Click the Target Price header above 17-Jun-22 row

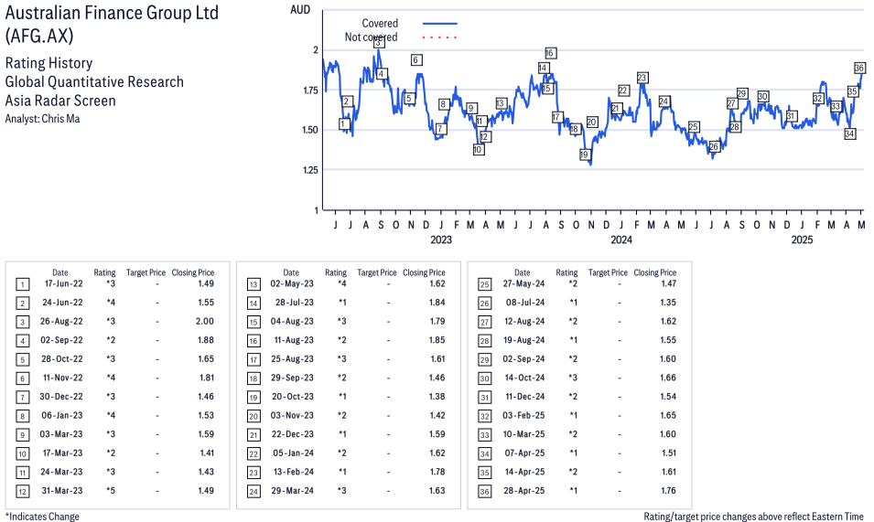tap(146, 272)
